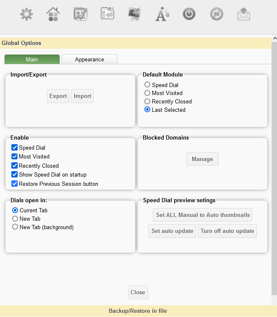Open the home dials icon
The width and height of the screenshot is (277, 317).
[53, 14]
